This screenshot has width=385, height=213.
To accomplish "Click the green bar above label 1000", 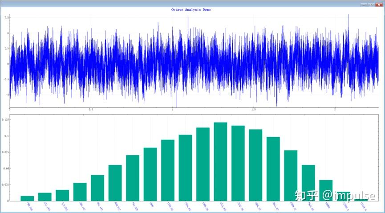I will tap(150, 174).
